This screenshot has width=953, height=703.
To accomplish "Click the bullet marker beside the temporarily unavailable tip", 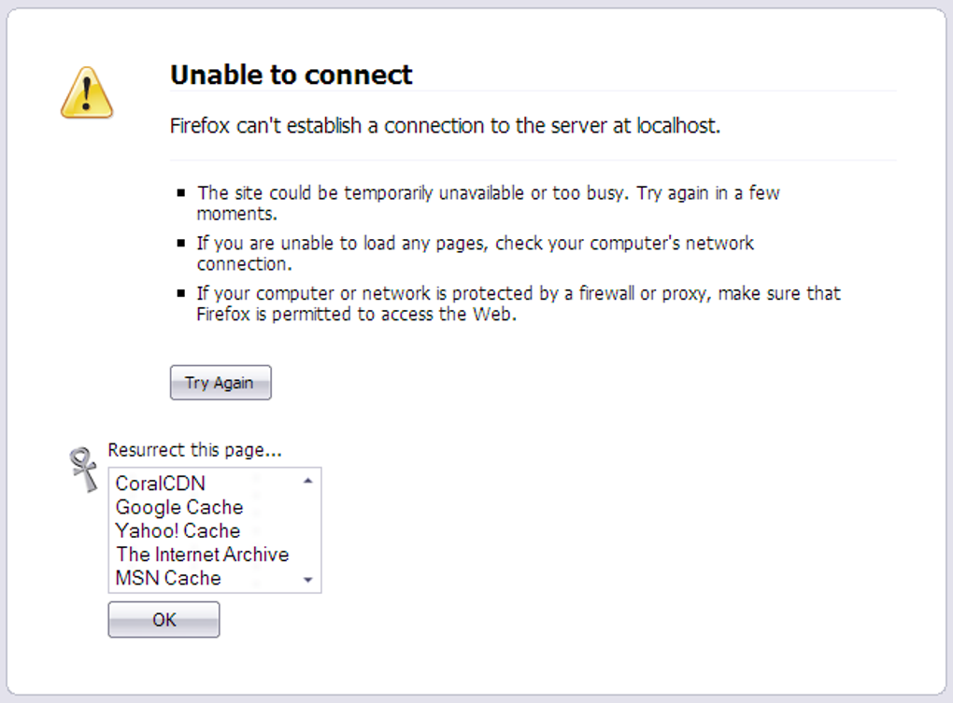I will pyautogui.click(x=180, y=193).
